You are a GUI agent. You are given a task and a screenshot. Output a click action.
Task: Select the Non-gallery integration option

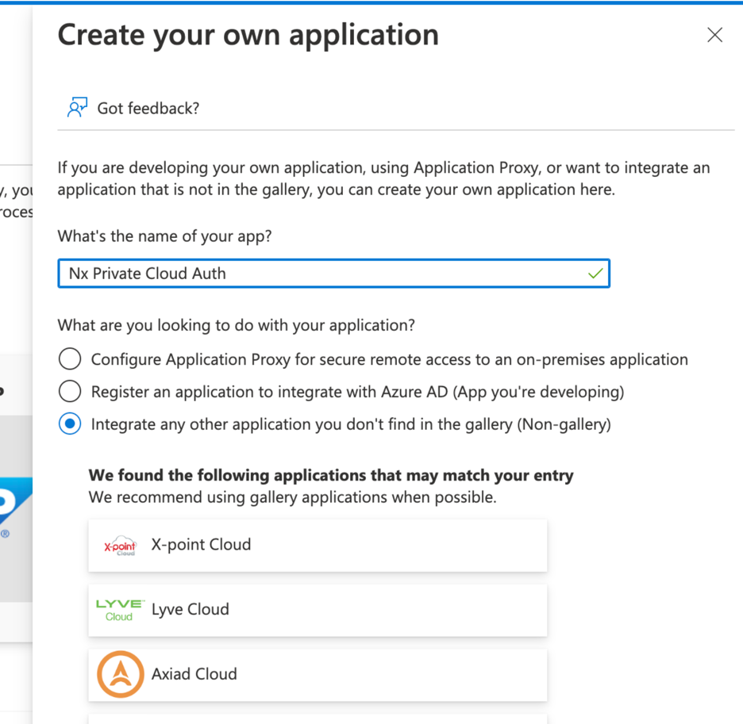(x=69, y=424)
